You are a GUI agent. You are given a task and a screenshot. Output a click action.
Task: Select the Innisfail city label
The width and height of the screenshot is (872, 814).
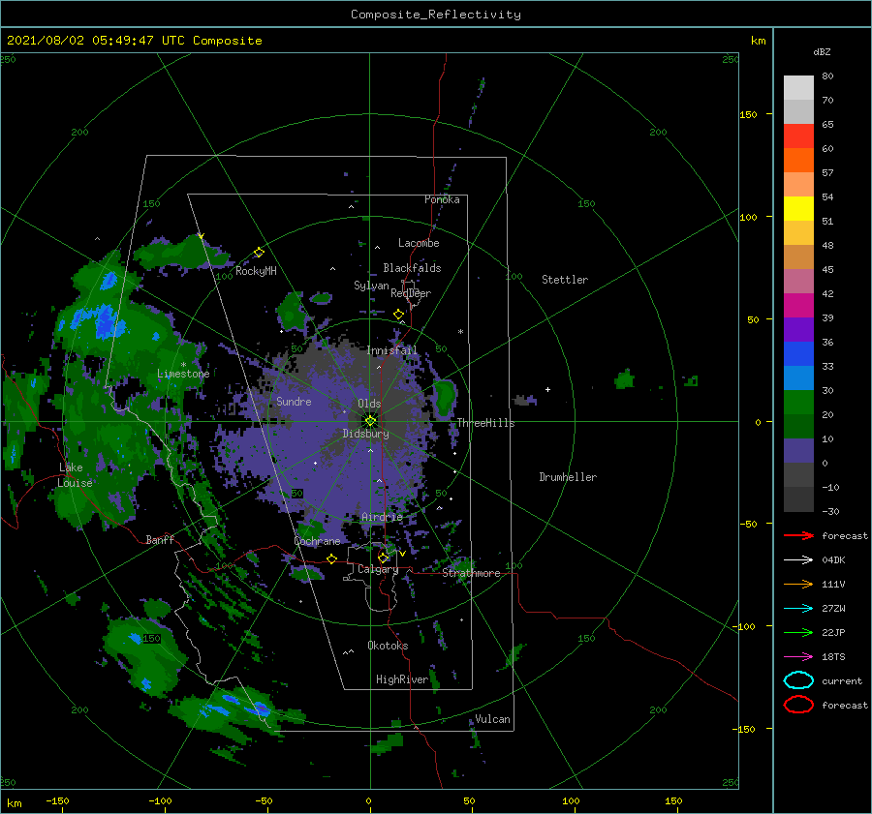(x=391, y=350)
